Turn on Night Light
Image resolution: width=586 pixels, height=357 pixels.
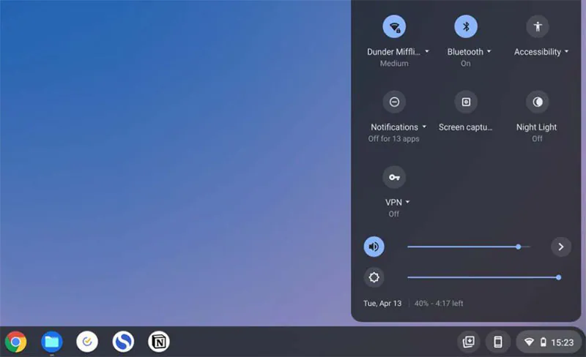click(x=538, y=102)
